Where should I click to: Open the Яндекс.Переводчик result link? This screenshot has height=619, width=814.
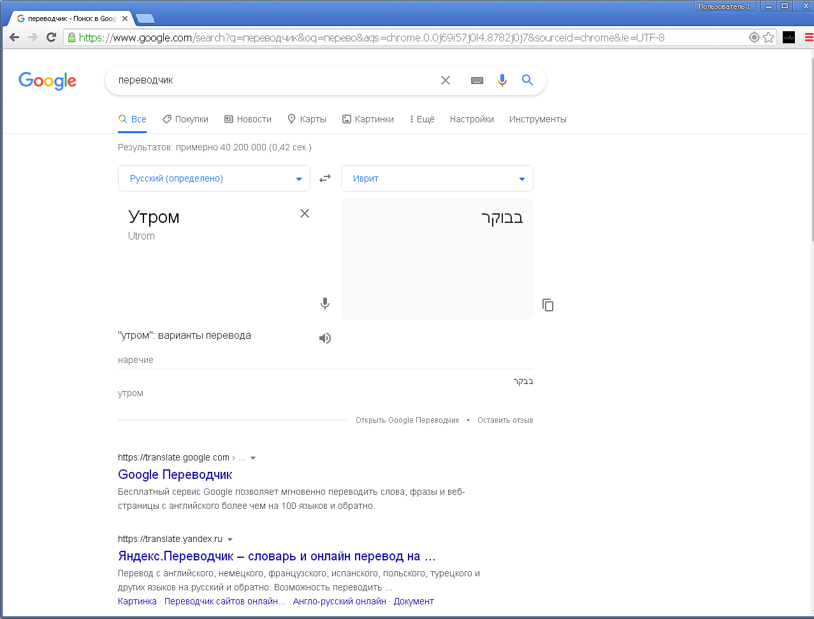[x=277, y=556]
